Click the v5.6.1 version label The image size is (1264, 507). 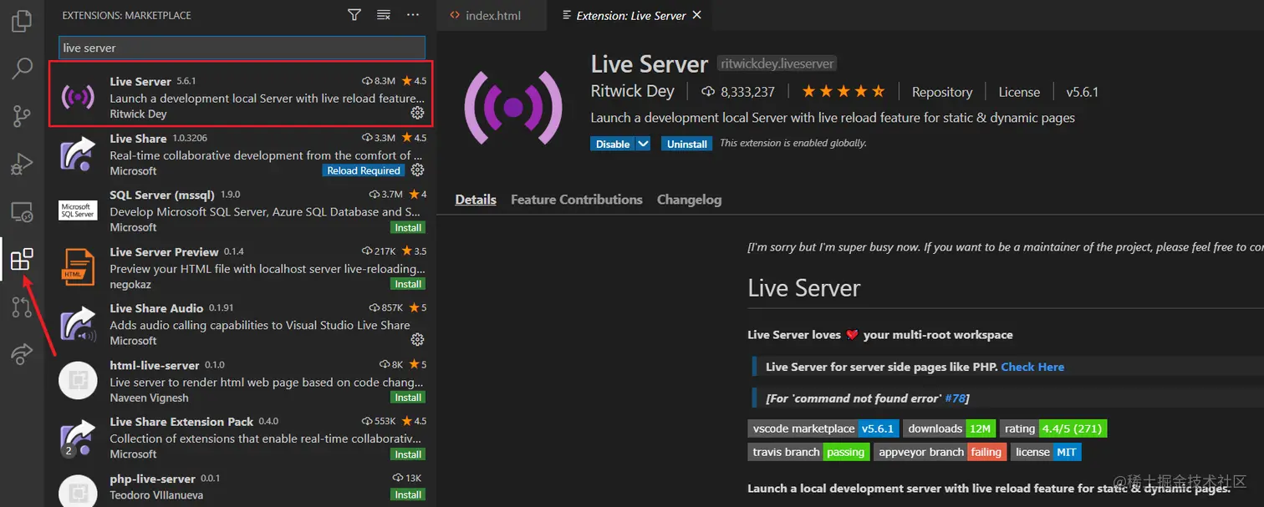tap(1082, 92)
